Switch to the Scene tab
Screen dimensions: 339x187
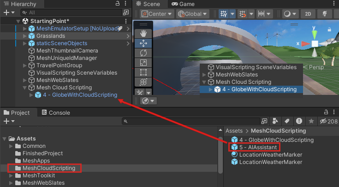point(148,4)
